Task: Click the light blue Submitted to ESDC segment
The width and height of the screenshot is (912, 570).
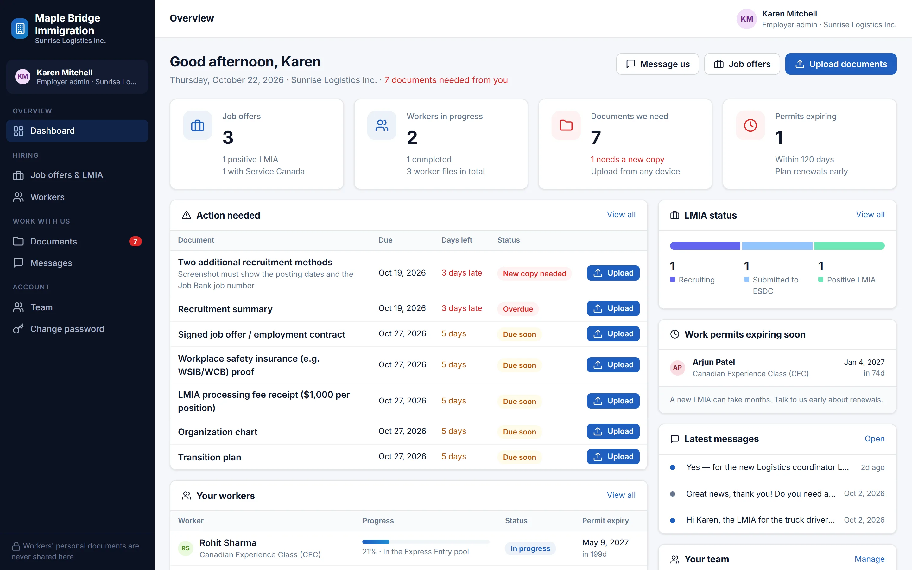Action: (x=777, y=246)
